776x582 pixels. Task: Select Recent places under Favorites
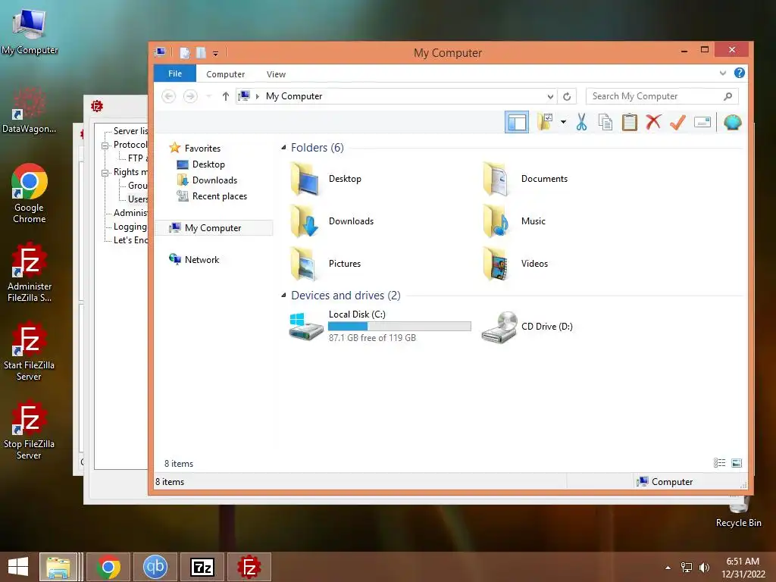click(212, 196)
